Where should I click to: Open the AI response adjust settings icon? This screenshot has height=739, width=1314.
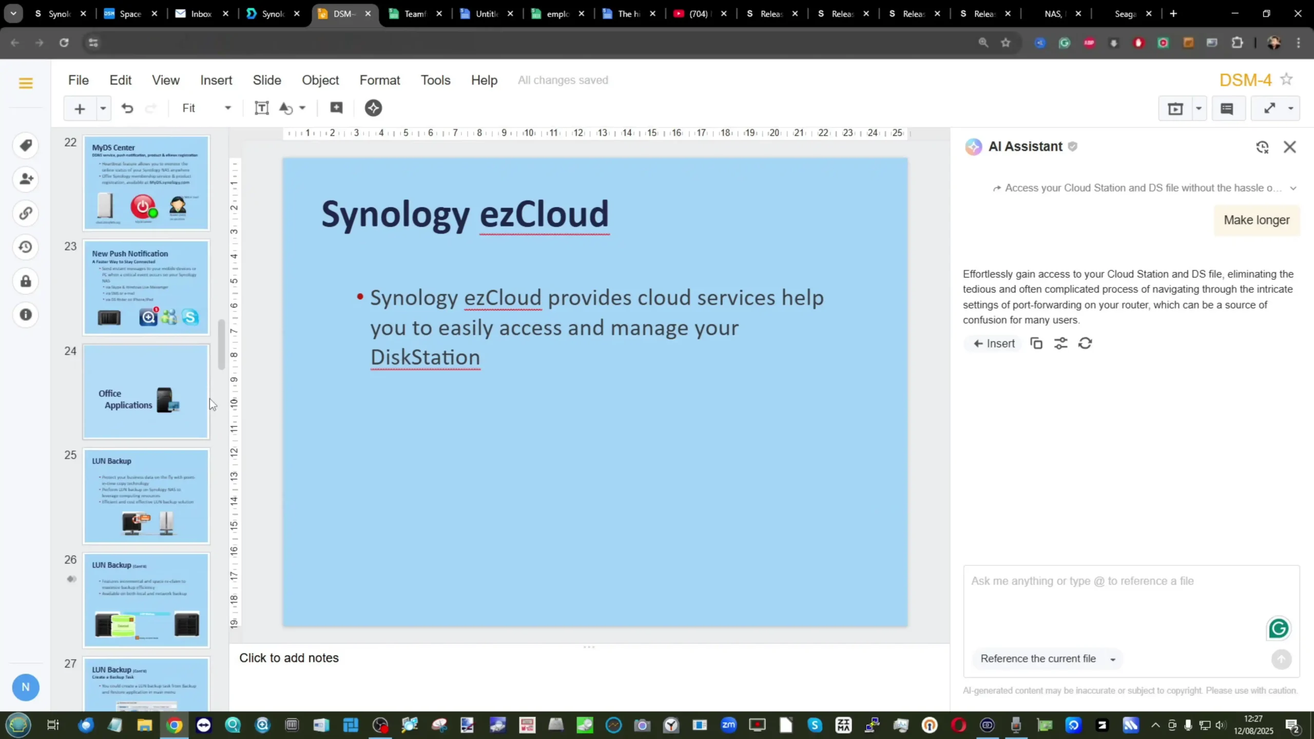pos(1060,343)
